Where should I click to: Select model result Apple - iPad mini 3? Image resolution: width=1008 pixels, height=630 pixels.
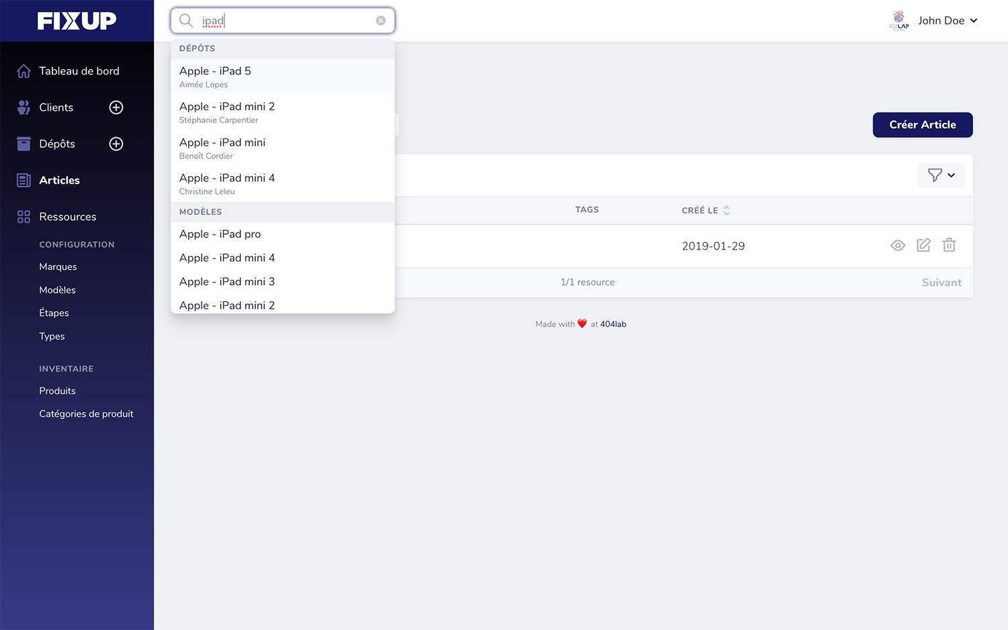[283, 282]
